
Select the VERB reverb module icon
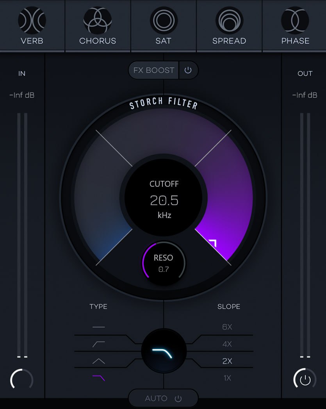[31, 20]
